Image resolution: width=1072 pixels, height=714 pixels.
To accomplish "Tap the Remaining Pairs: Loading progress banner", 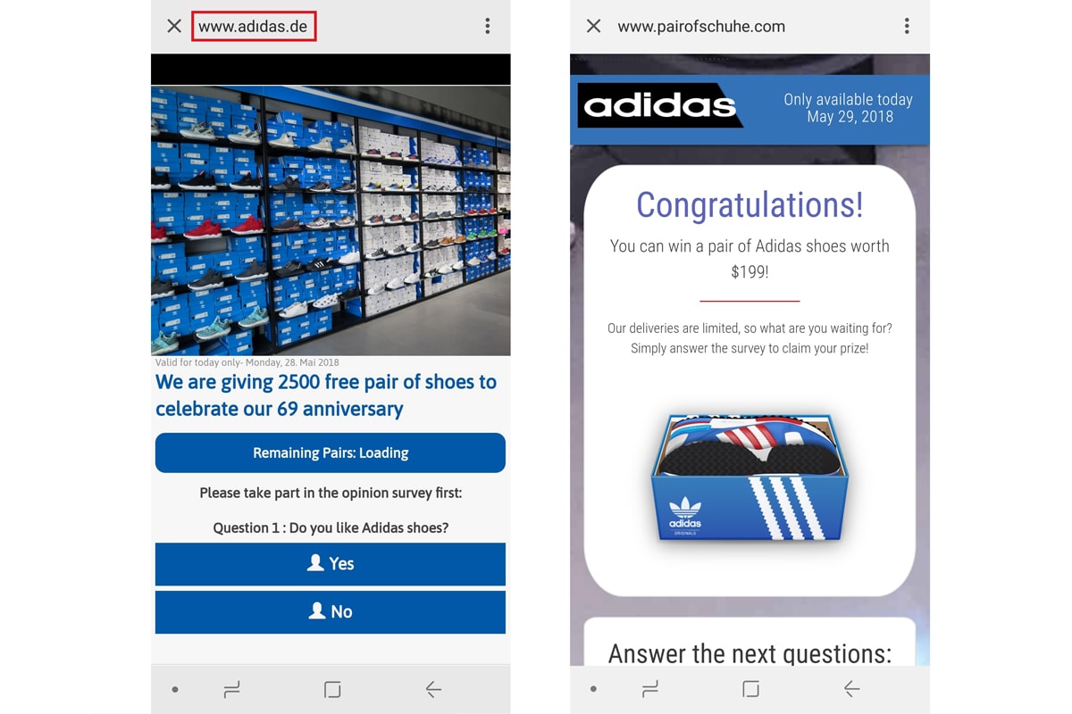I will pos(331,452).
